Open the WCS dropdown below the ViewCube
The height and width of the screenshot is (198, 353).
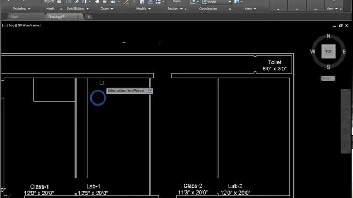coord(328,79)
